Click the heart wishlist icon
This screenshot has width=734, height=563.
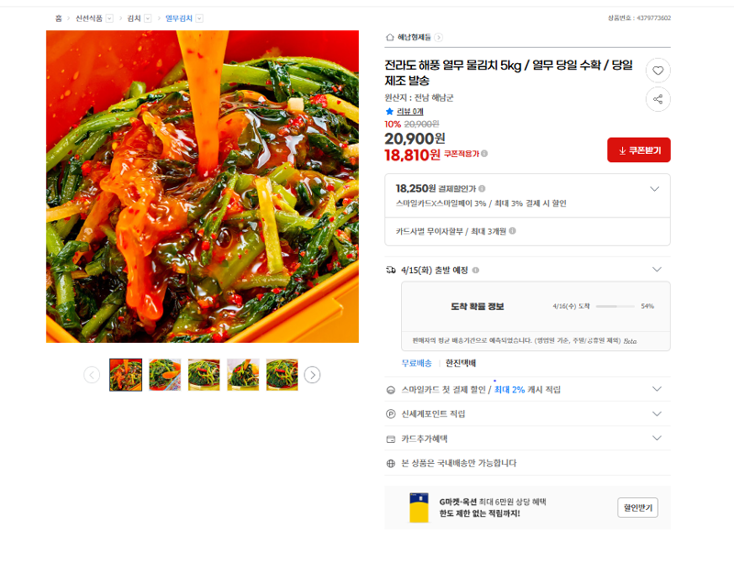coord(658,71)
